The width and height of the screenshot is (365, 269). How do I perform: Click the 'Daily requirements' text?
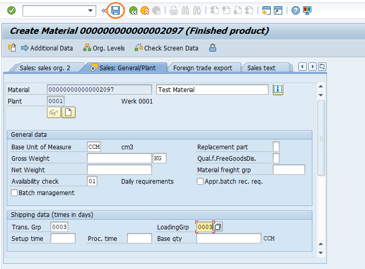pyautogui.click(x=147, y=181)
